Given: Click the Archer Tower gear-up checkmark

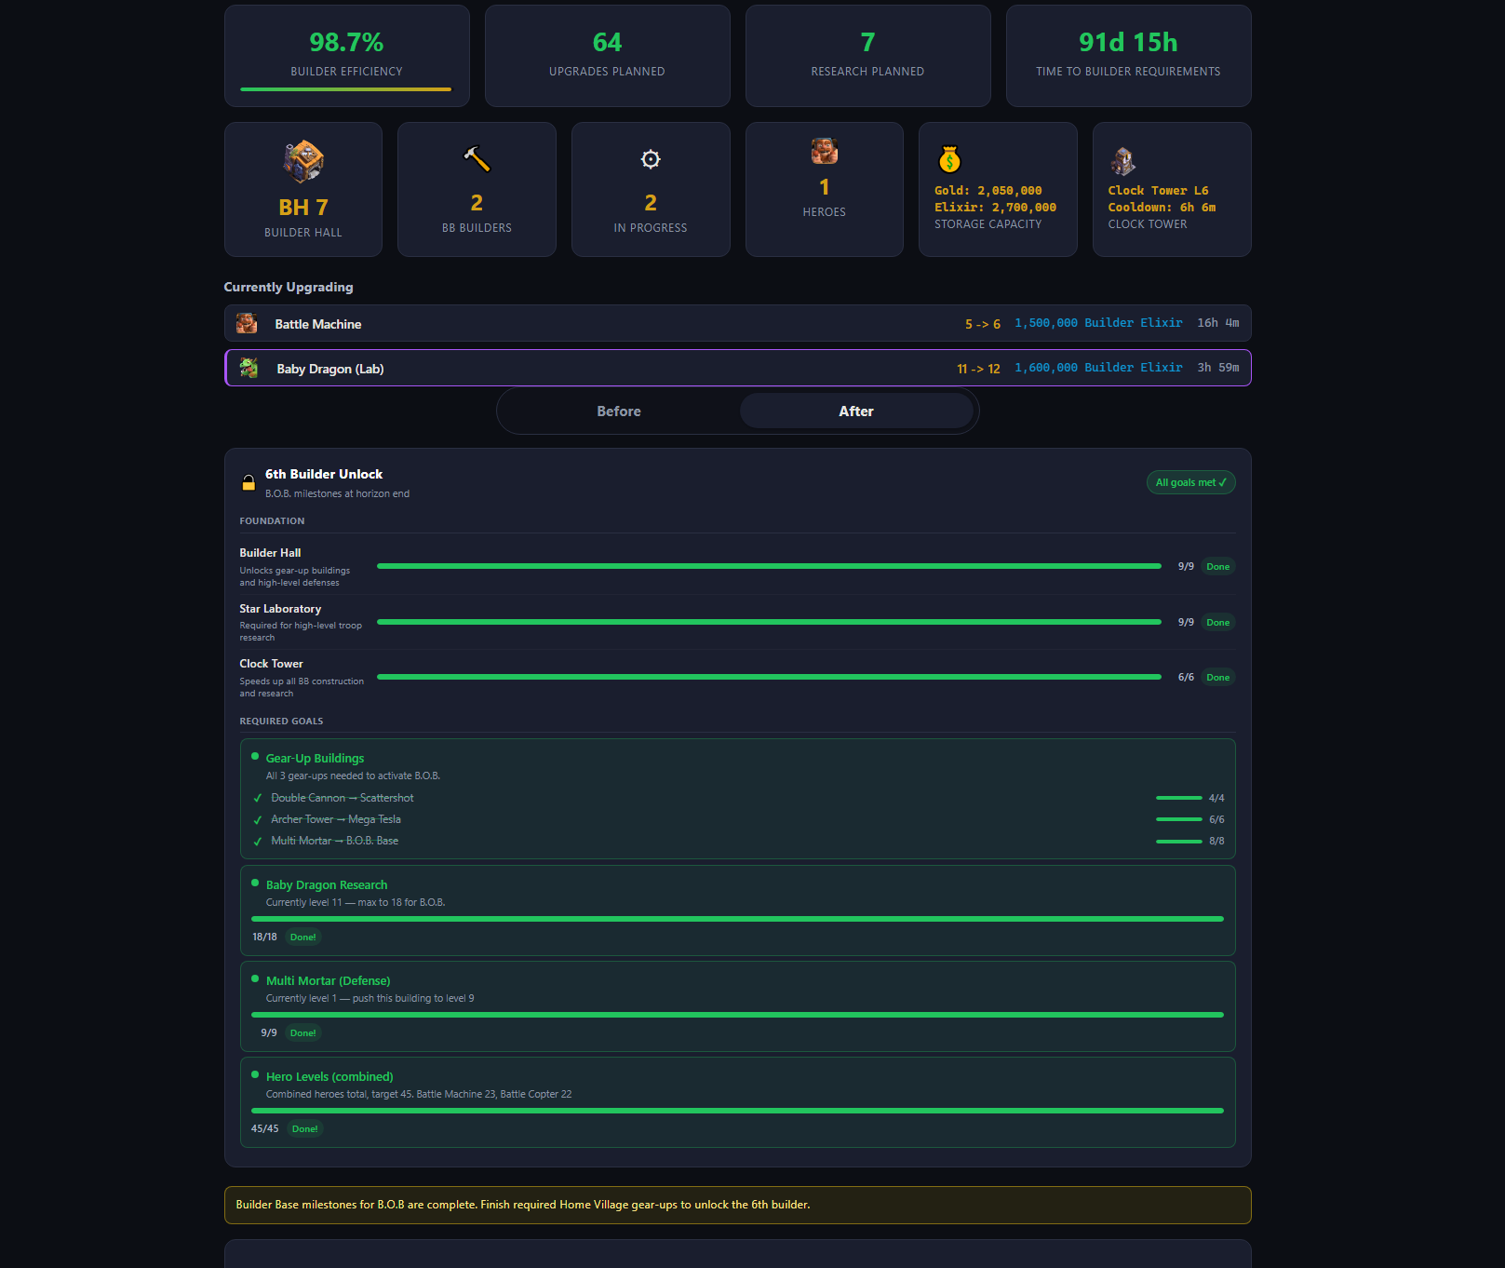Looking at the screenshot, I should tap(258, 820).
